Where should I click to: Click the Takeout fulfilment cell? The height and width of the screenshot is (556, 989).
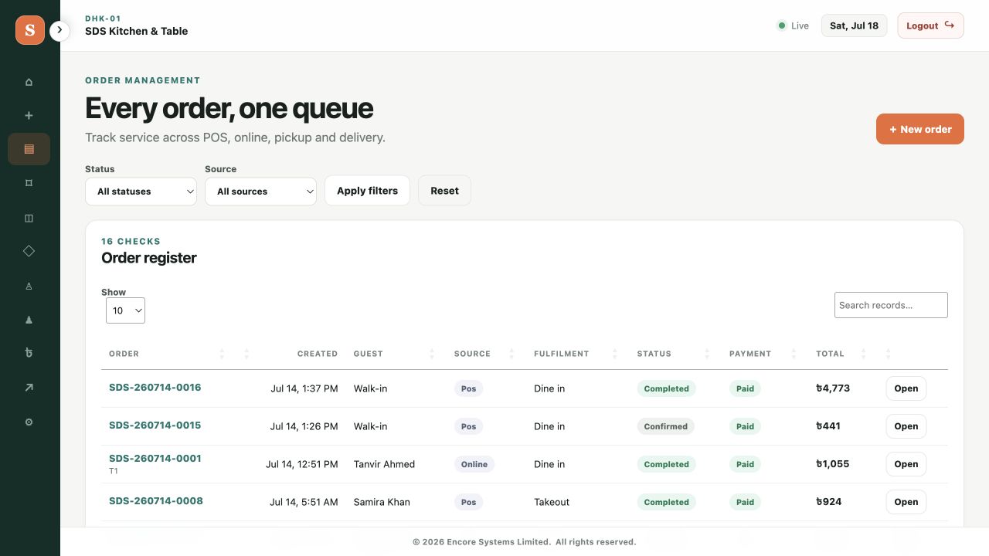pos(552,502)
